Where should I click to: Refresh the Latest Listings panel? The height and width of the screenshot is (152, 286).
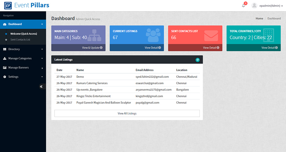click(198, 60)
